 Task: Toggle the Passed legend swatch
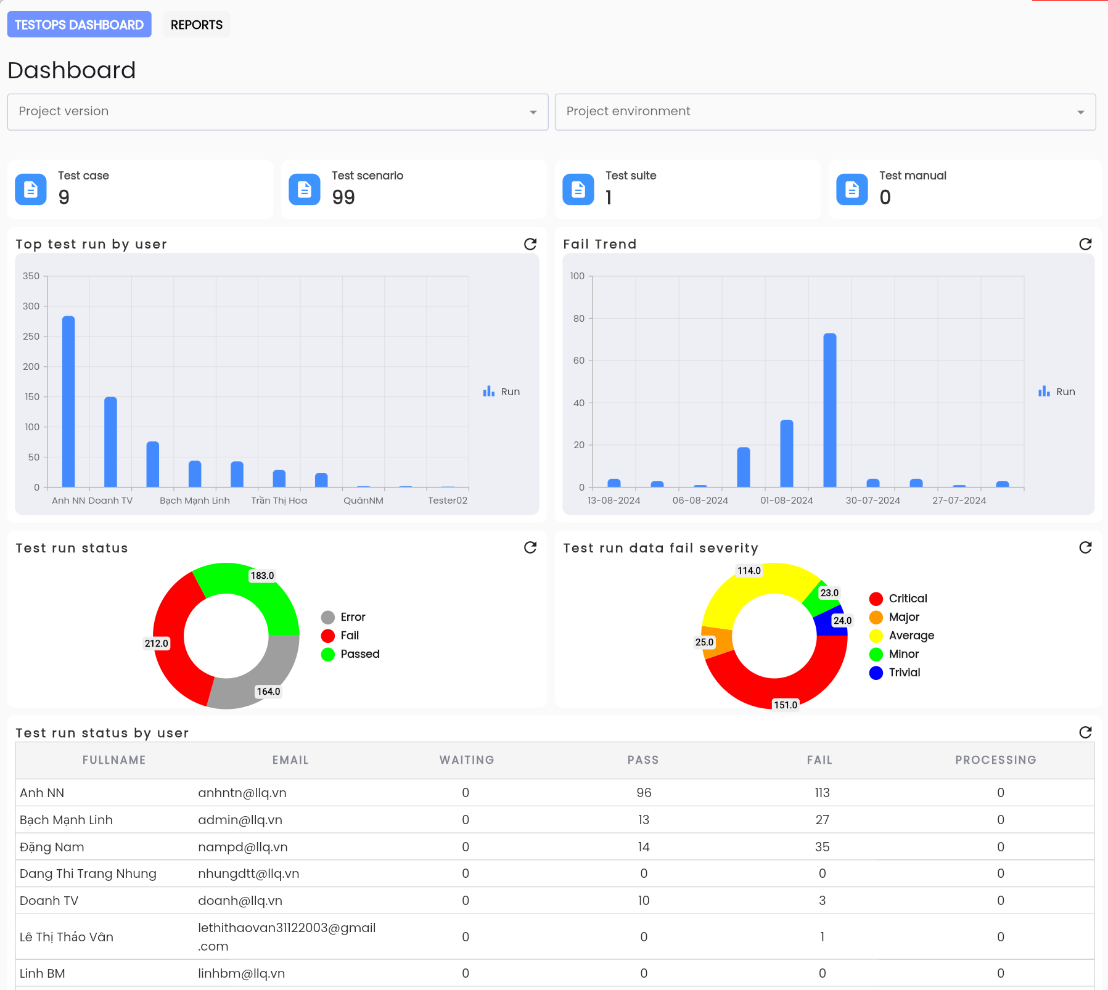click(328, 654)
